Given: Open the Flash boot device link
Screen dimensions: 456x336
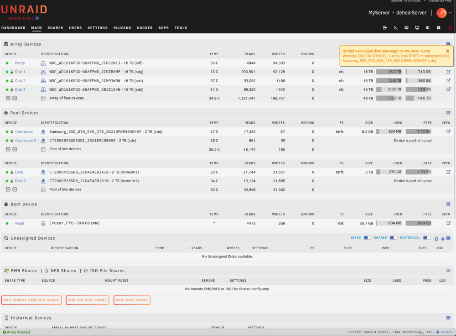Looking at the screenshot, I should 20,223.
